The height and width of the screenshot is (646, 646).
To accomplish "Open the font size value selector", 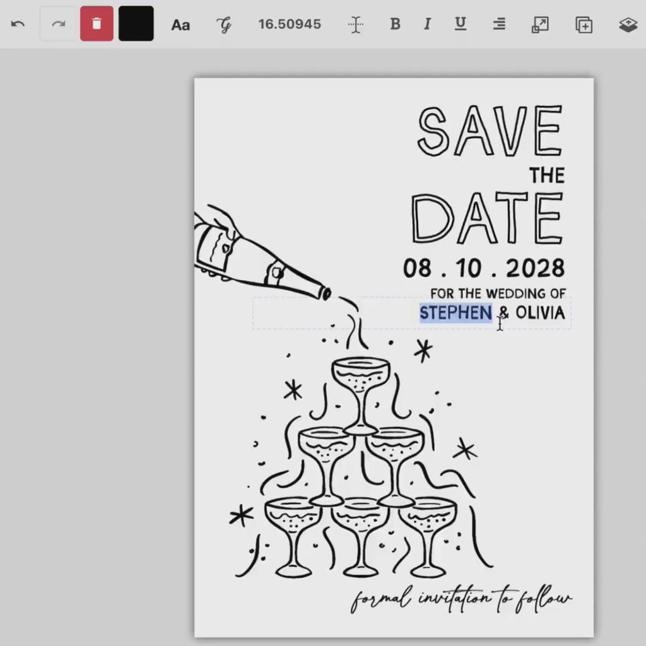I will click(x=289, y=25).
